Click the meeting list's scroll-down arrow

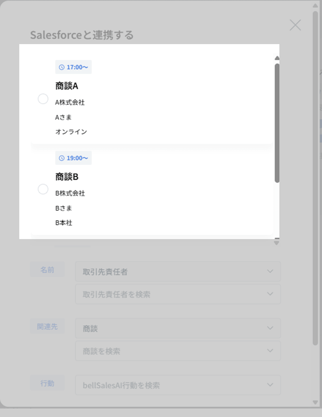(x=277, y=243)
